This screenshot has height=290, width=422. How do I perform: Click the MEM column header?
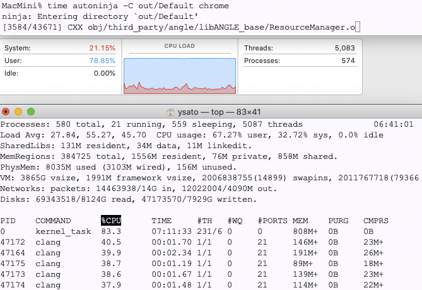click(300, 220)
